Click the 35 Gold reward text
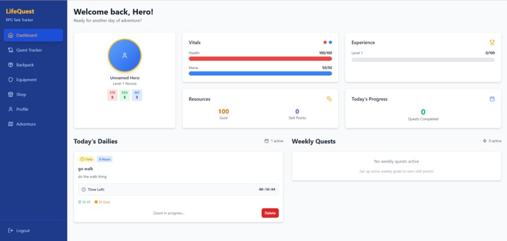This screenshot has height=241, width=507. [x=104, y=202]
